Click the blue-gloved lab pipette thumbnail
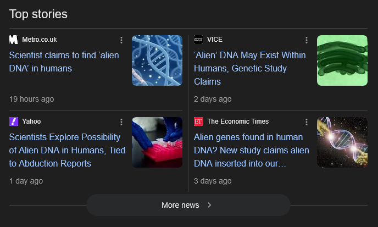Image resolution: width=378 pixels, height=227 pixels. (x=157, y=142)
